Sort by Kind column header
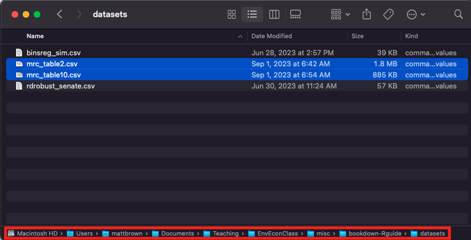Screen dimensions: 471x240 pos(411,36)
